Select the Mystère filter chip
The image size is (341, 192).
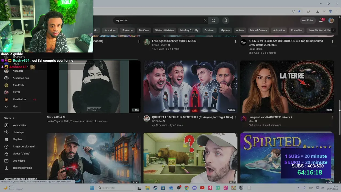point(225,30)
